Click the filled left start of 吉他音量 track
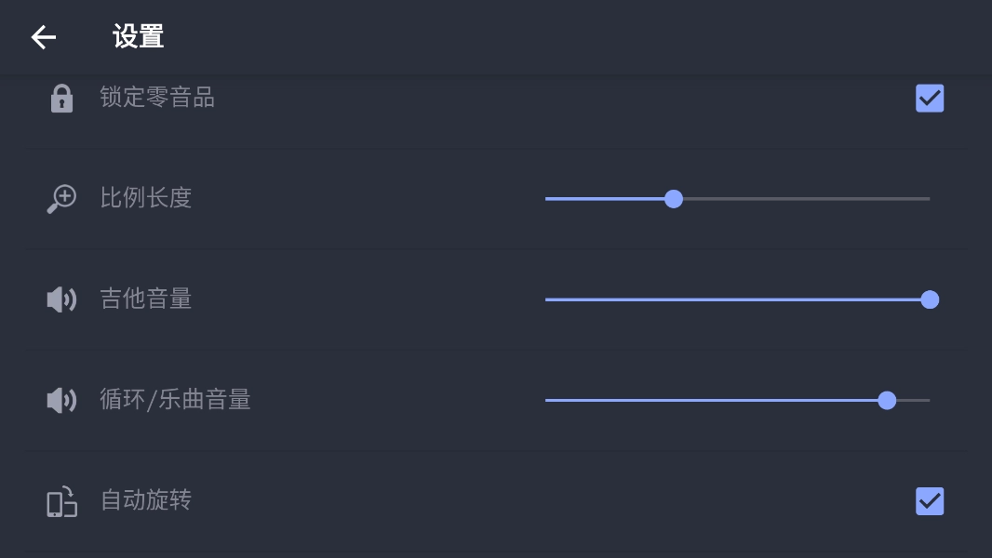 (x=556, y=299)
